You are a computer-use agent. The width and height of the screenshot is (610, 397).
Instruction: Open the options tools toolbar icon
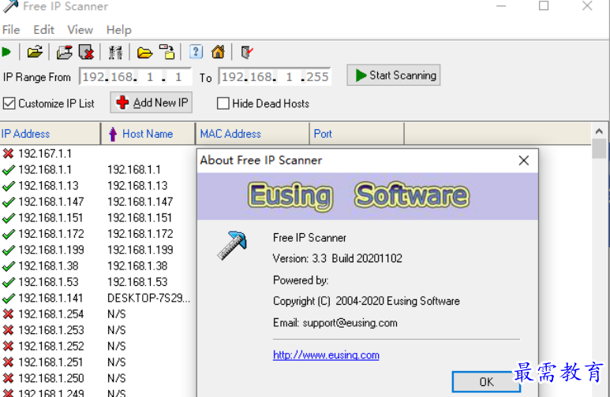click(x=115, y=53)
